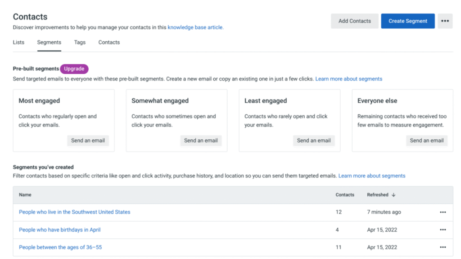Click the Add Contacts button
The width and height of the screenshot is (461, 259).
(x=354, y=21)
